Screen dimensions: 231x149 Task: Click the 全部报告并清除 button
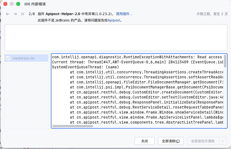pyautogui.click(x=203, y=141)
